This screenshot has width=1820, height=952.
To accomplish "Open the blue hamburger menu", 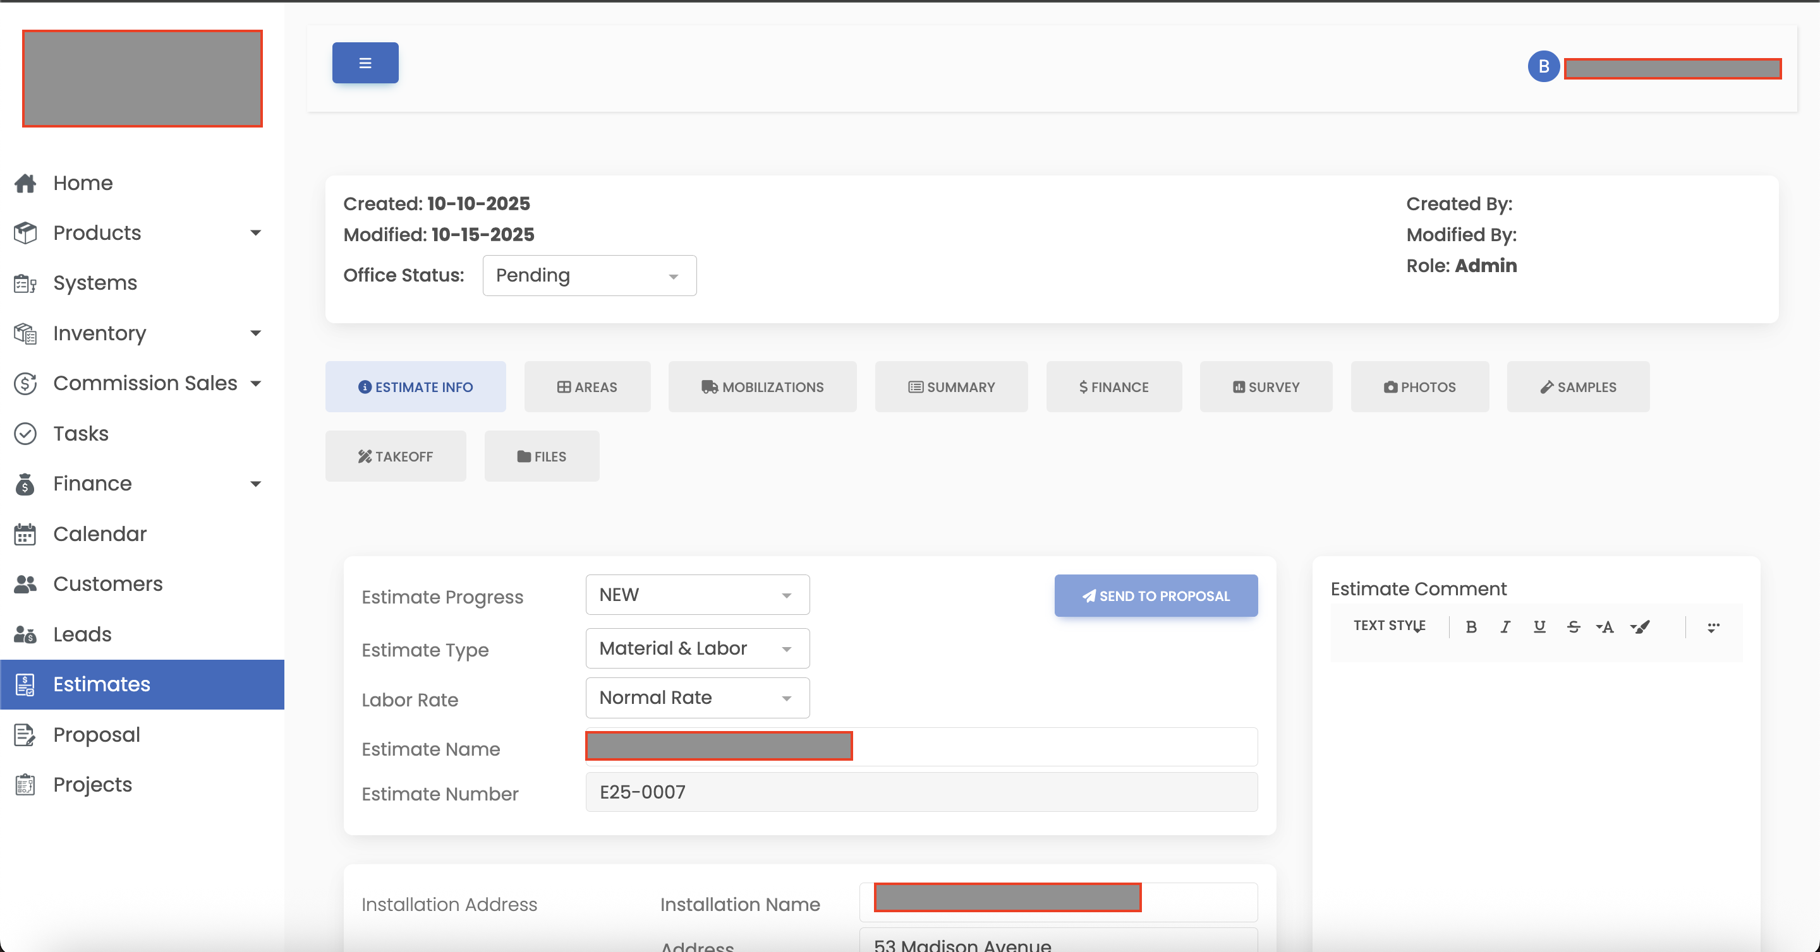I will (365, 62).
